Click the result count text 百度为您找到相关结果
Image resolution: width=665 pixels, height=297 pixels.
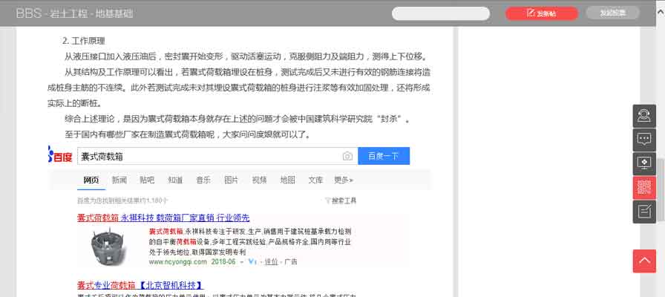(122, 200)
